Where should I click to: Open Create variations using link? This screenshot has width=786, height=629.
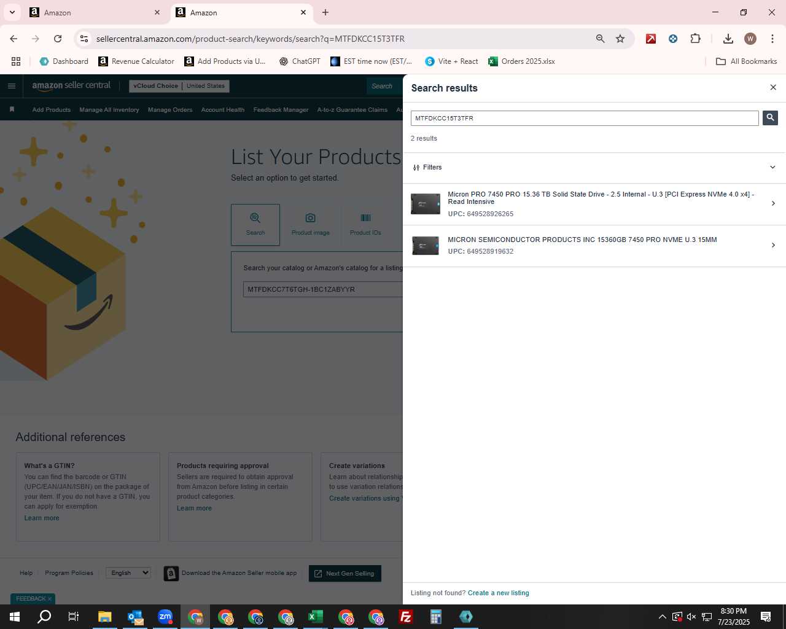[x=365, y=498]
